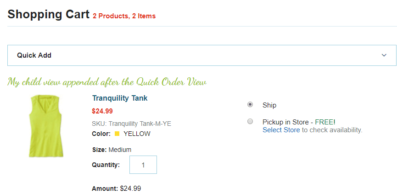Click the green FREE! text

coord(325,122)
